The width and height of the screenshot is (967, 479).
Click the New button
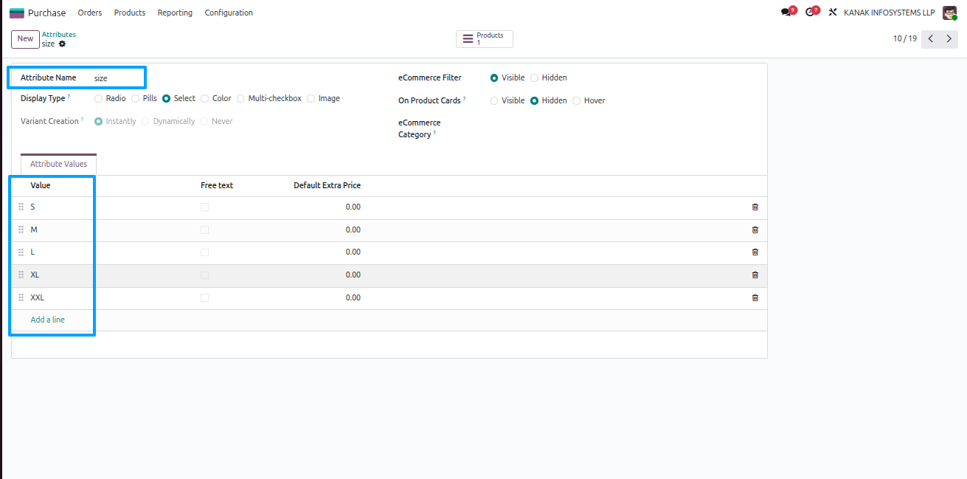(x=25, y=39)
